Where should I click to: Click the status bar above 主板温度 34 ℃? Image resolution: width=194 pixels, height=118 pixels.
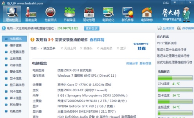(175, 101)
